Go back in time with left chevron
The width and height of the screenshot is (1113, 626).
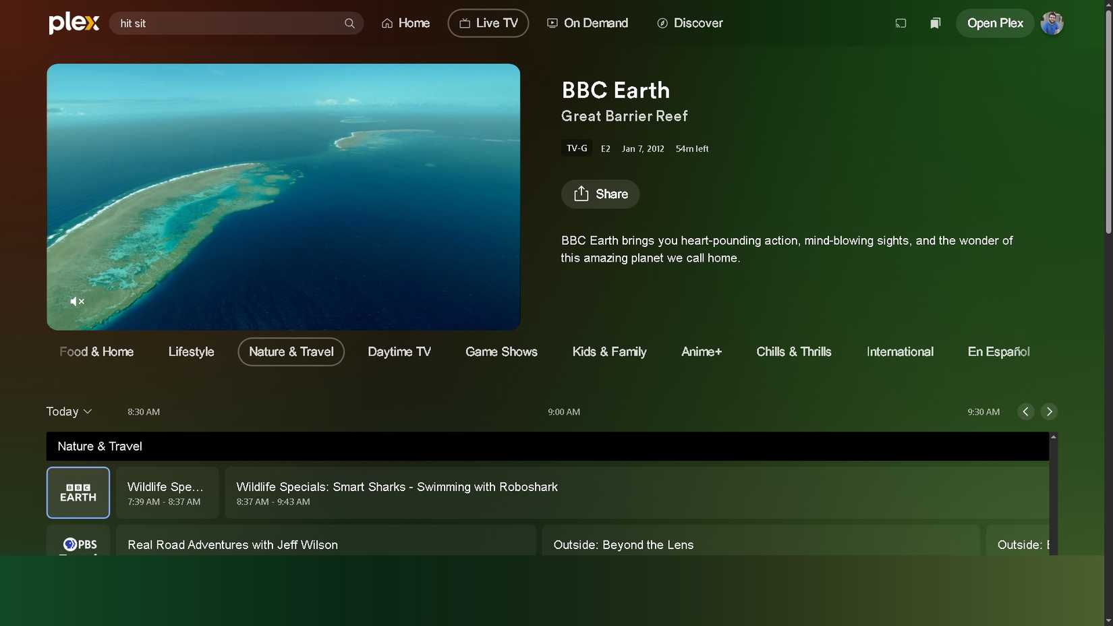[1025, 411]
